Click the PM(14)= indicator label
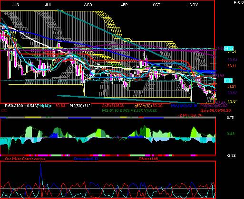Screen dimensions: 244x199 coord(45,106)
